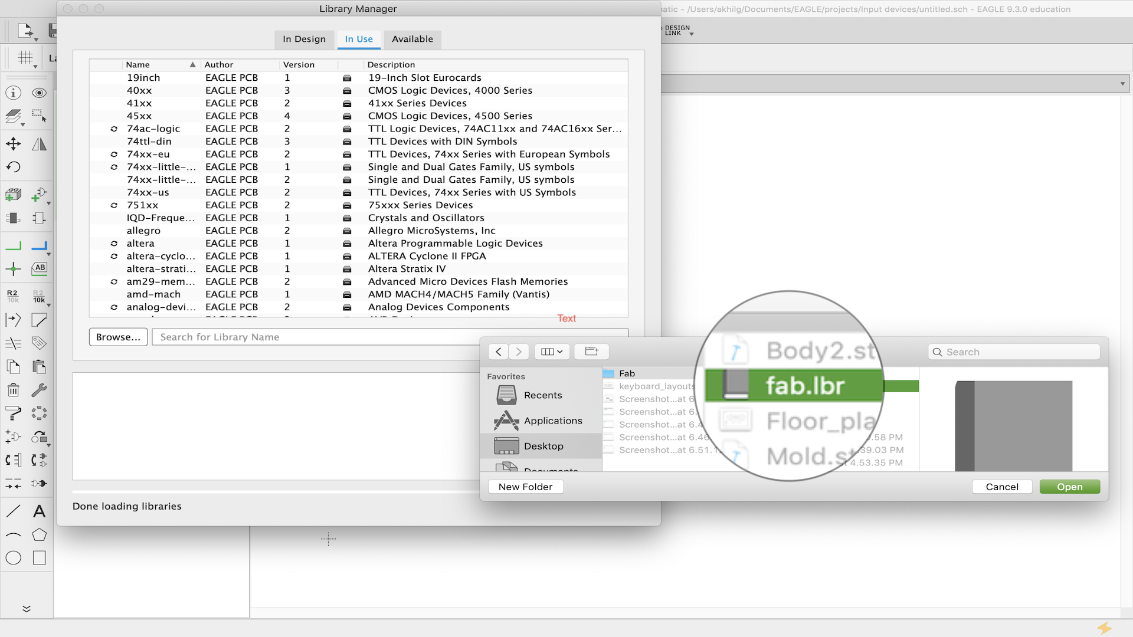The image size is (1133, 637).
Task: Select the Rotate tool
Action: click(13, 168)
